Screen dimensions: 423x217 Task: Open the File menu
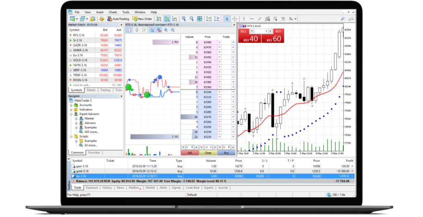point(77,12)
